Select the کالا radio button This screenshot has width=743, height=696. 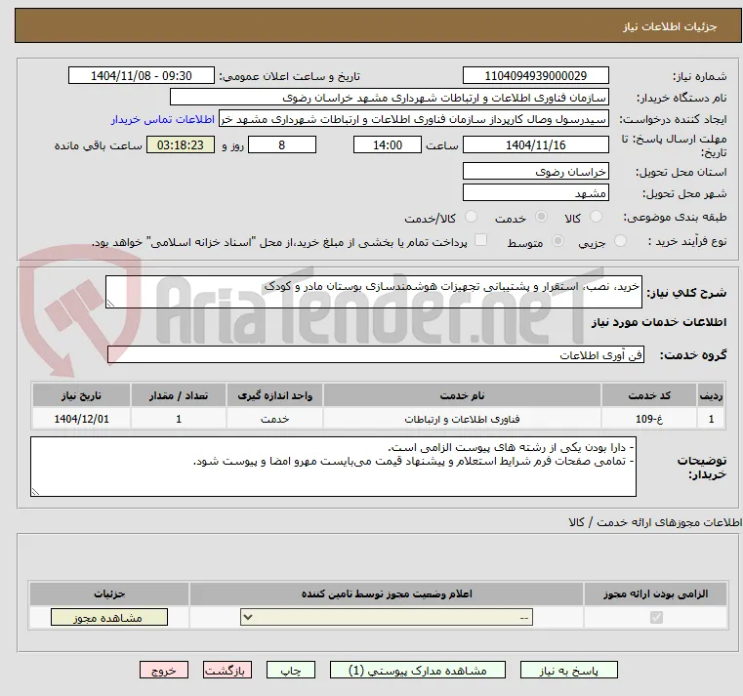click(x=596, y=217)
